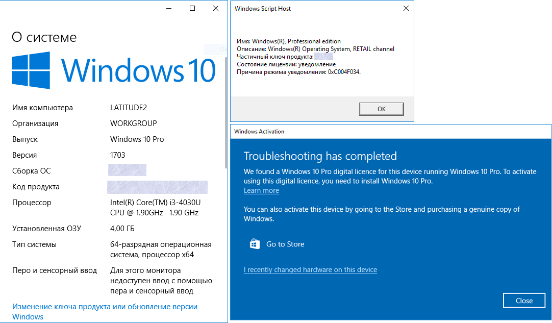The image size is (552, 323).
Task: Click Close in the Windows Activation dialog
Action: (524, 301)
